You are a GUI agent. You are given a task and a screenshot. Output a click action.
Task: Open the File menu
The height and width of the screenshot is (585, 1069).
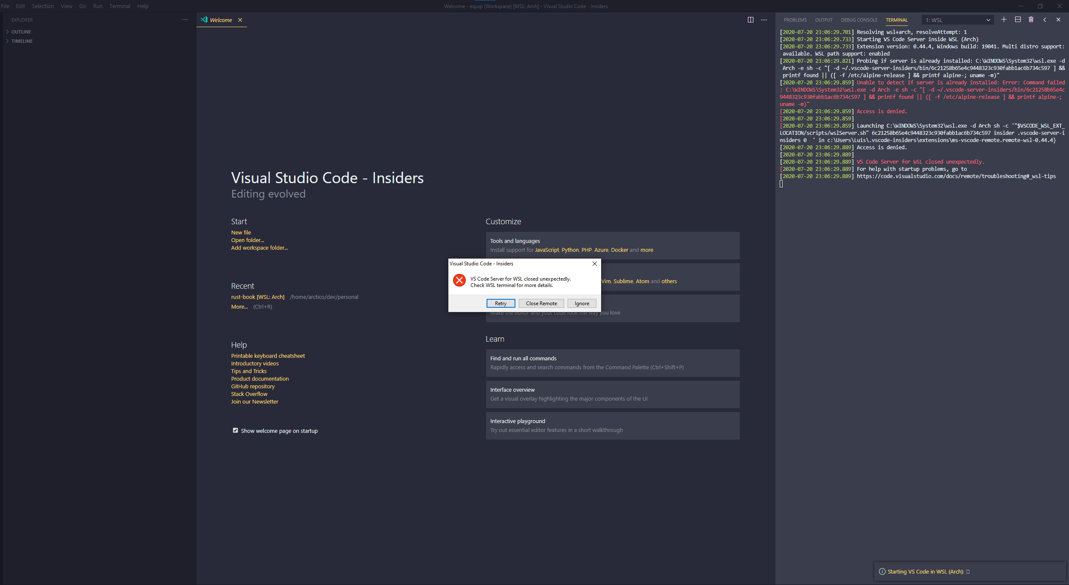(x=5, y=6)
